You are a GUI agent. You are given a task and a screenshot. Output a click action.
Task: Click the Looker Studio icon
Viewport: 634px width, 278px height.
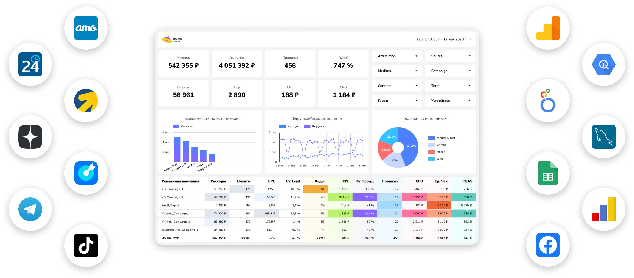tap(548, 101)
